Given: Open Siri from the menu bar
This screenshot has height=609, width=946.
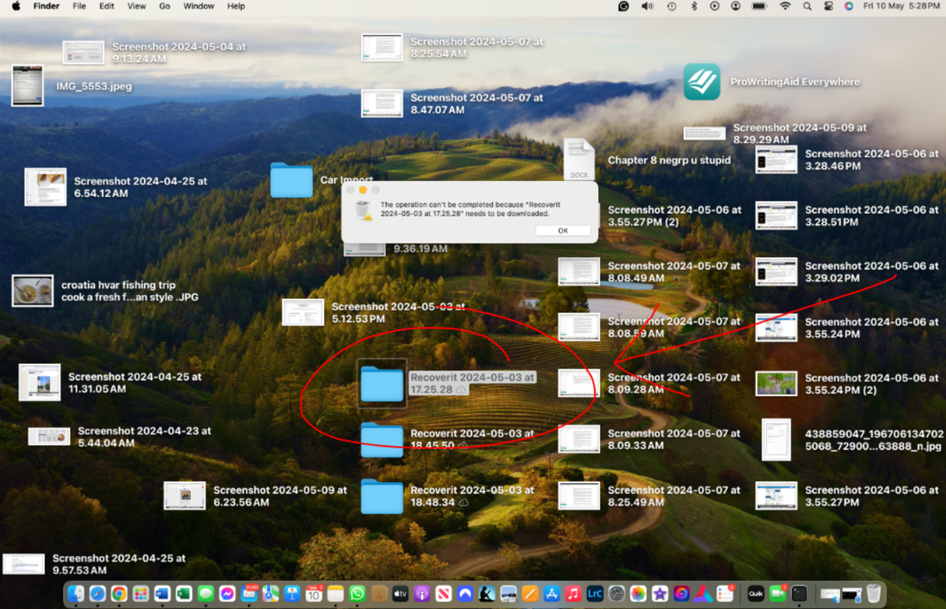Looking at the screenshot, I should (x=849, y=6).
